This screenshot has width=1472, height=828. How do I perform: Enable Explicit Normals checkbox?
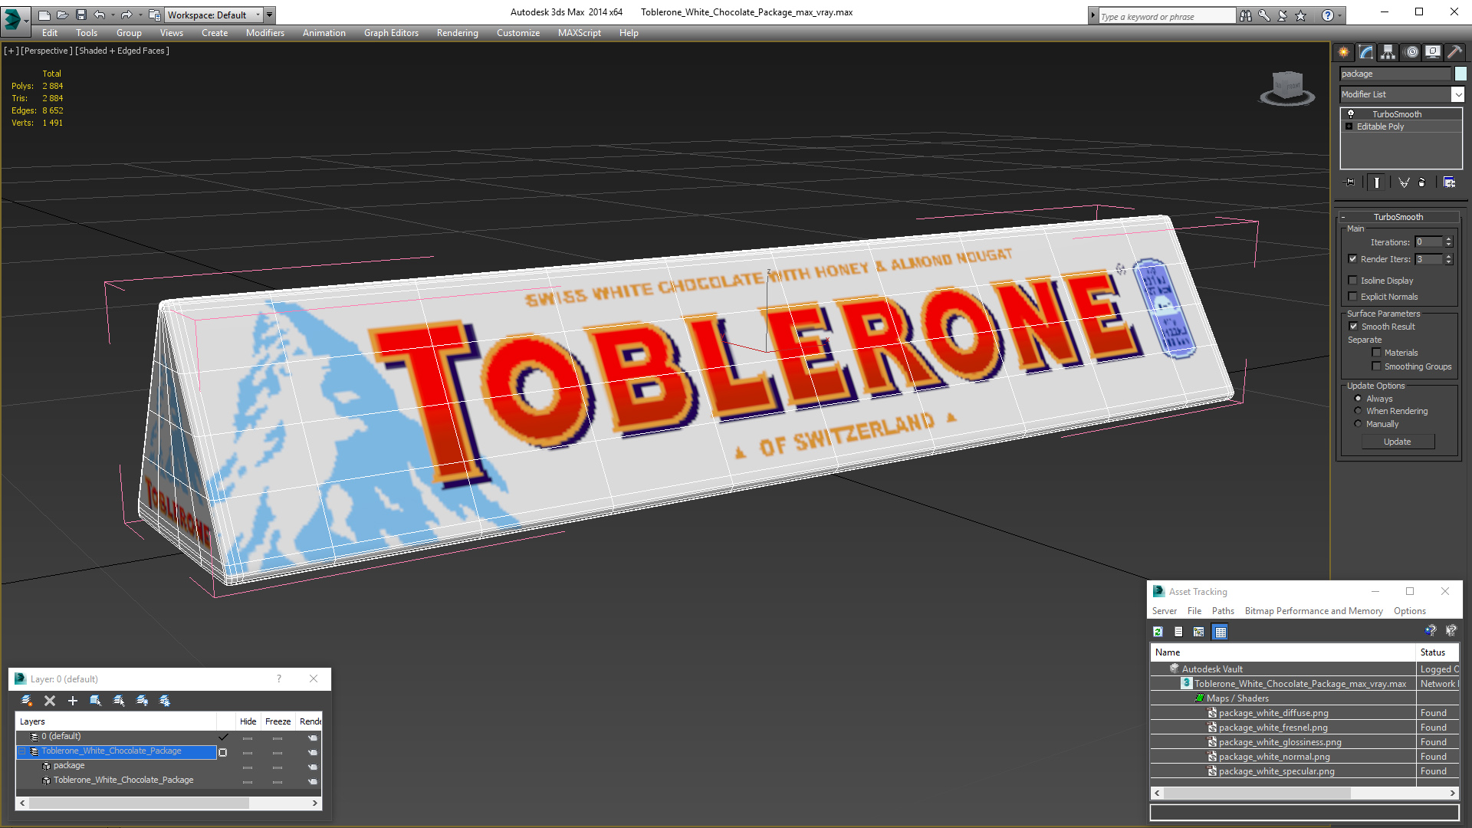pos(1353,297)
